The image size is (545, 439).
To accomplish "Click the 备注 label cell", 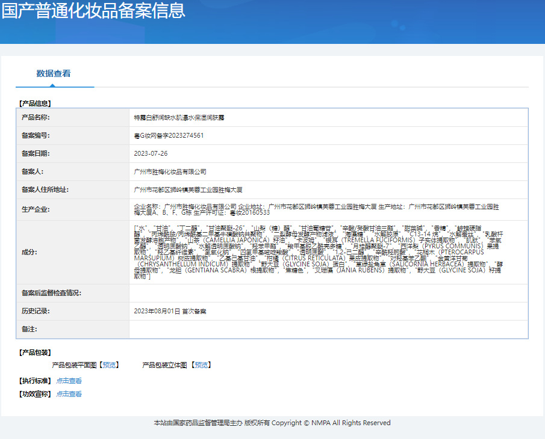I will [x=73, y=330].
